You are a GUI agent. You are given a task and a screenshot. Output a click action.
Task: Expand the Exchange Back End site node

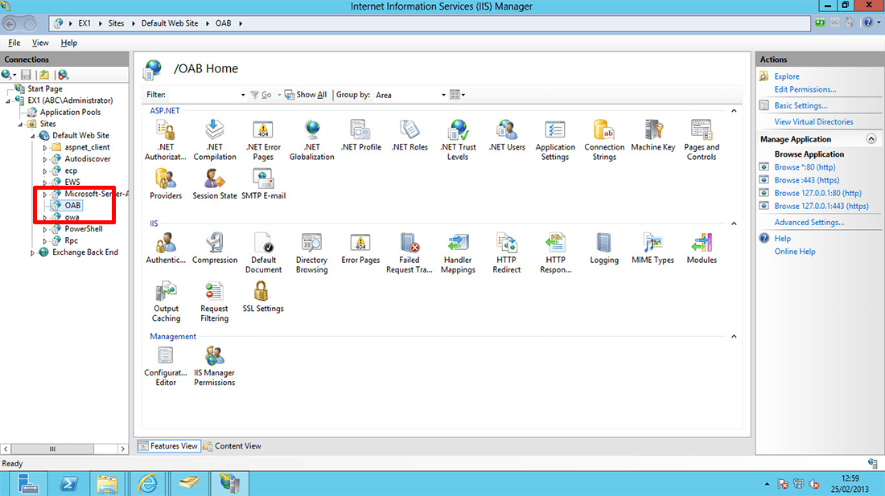pyautogui.click(x=32, y=252)
